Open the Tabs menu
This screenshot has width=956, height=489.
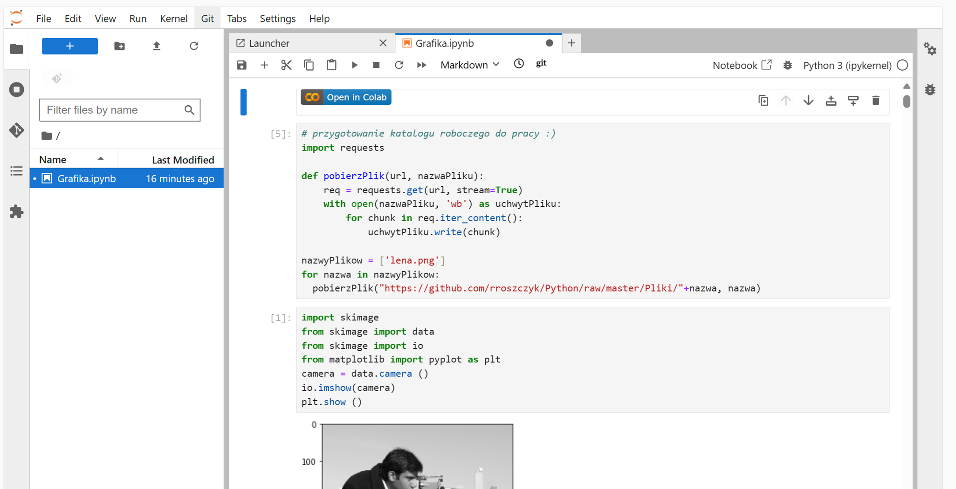pyautogui.click(x=237, y=19)
